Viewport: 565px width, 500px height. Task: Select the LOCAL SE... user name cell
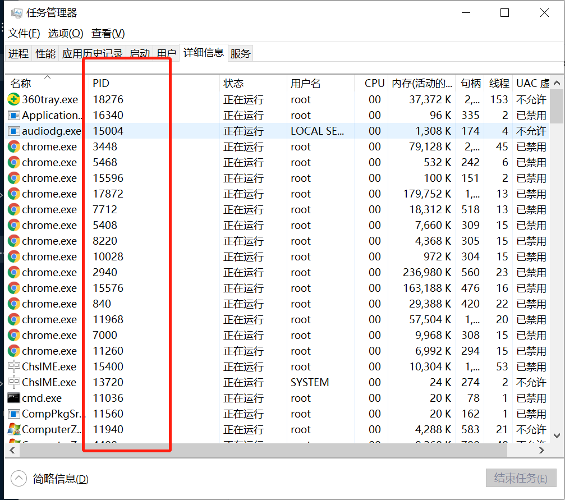[318, 131]
